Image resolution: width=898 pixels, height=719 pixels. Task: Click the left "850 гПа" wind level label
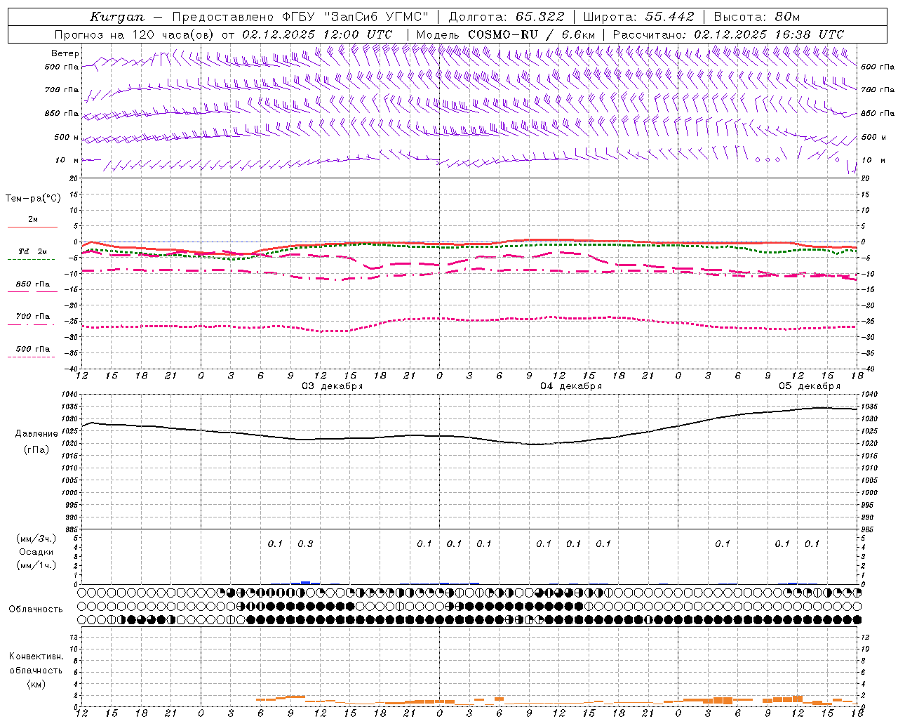62,113
